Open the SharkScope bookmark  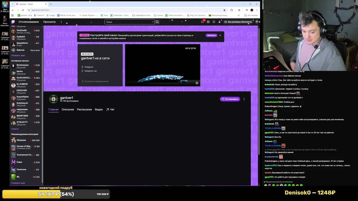(x=119, y=15)
